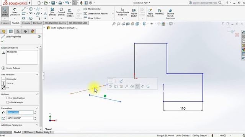Collapse the Options section
Screen dimensions: 245x137
(37, 94)
